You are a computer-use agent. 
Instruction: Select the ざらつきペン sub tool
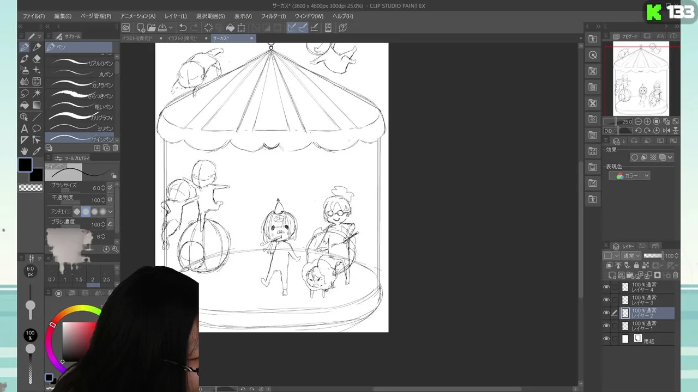pos(80,96)
